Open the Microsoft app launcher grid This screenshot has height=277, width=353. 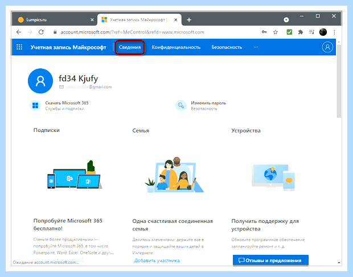19,47
